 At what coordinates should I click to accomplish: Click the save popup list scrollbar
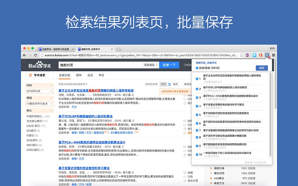tap(270, 115)
